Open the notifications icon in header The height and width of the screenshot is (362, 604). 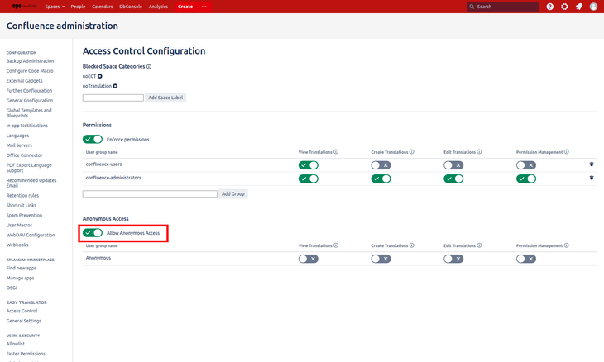(578, 7)
